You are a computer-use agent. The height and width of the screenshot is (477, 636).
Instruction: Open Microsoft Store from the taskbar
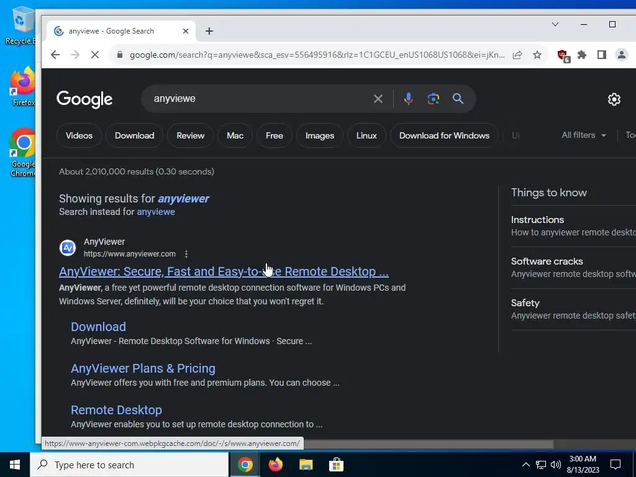[336, 465]
